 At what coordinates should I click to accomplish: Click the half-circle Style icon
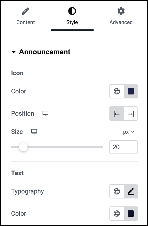point(72,11)
